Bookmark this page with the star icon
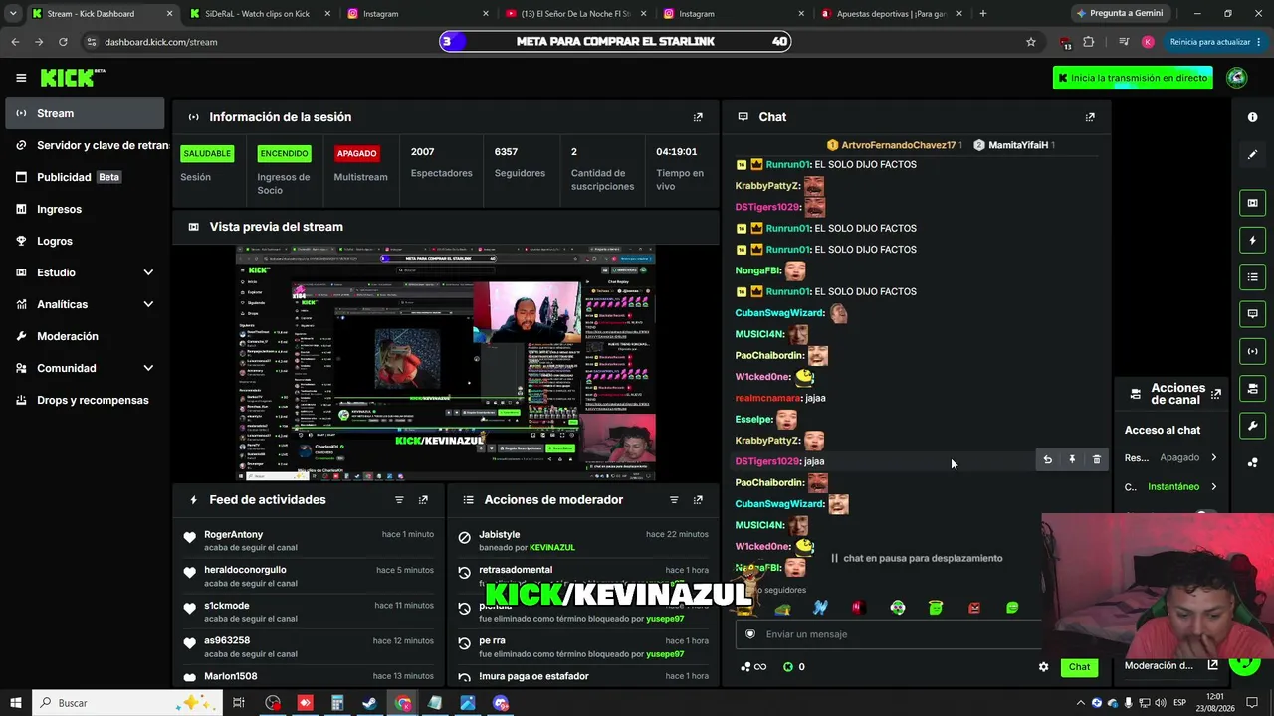Image resolution: width=1274 pixels, height=716 pixels. (1031, 42)
